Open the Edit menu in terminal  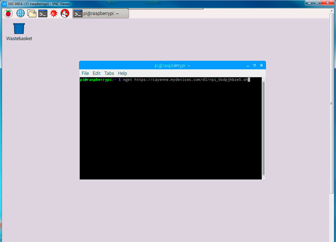[x=96, y=73]
